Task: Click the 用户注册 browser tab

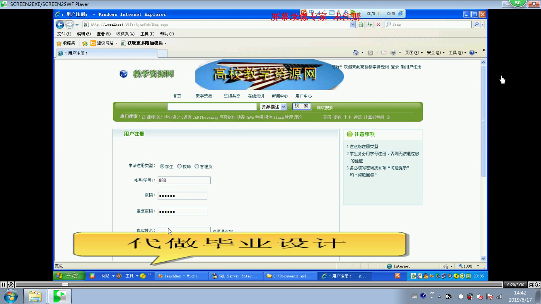Action: coord(106,53)
